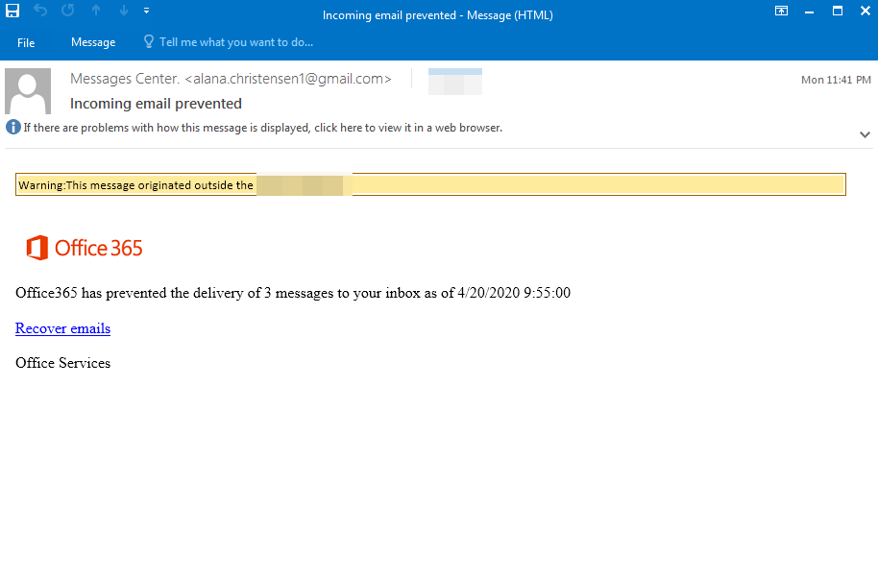Click the blue information icon
878x579 pixels.
(13, 127)
